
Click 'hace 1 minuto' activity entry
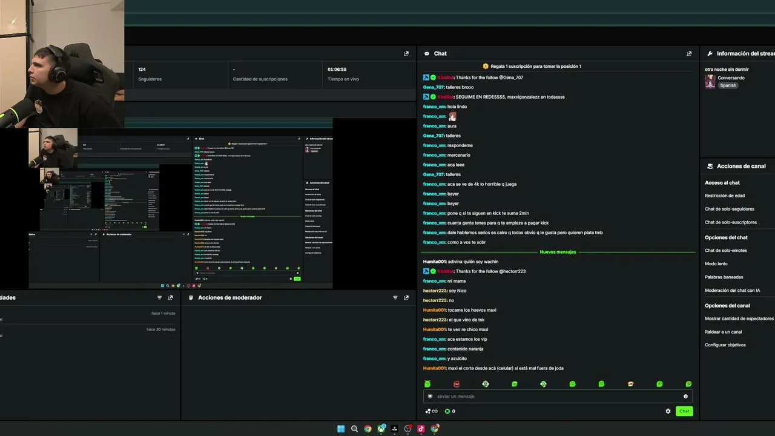[163, 313]
